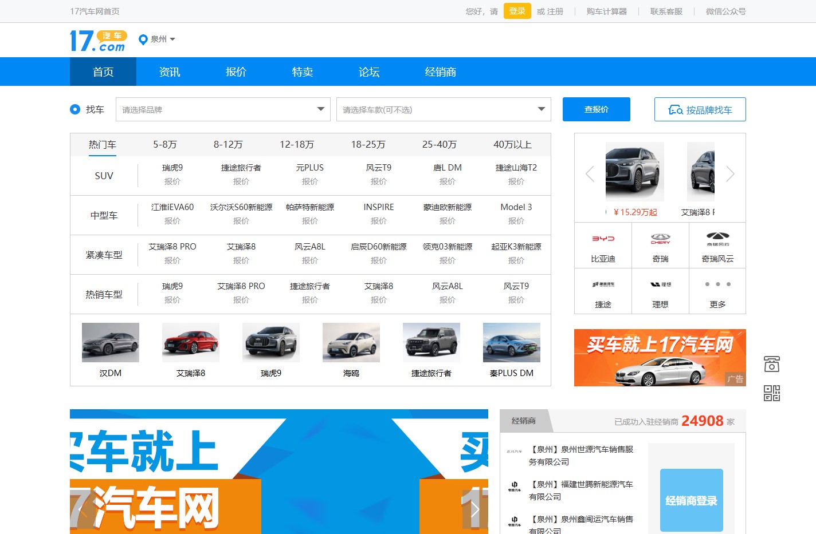The image size is (816, 534).
Task: Open the 论坛 nav tab
Action: pos(369,72)
